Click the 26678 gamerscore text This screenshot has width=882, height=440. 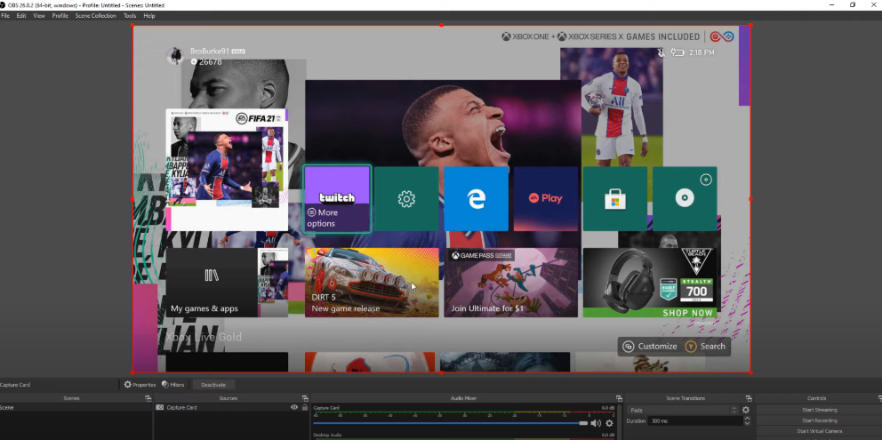pos(211,62)
